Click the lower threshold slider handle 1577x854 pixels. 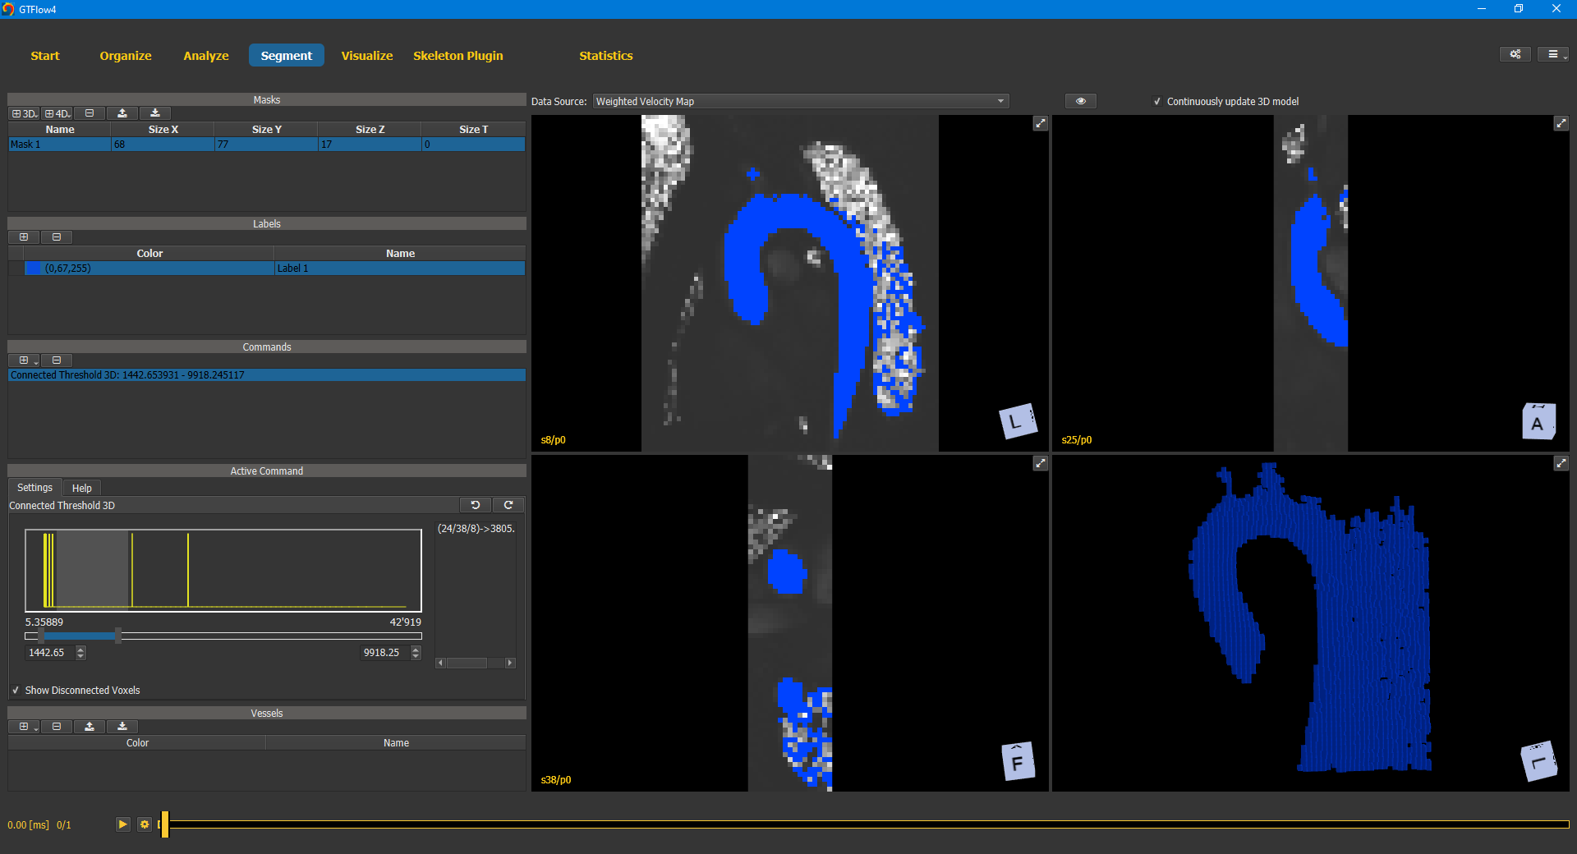click(40, 636)
